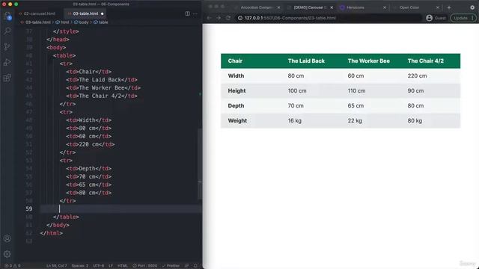Open the notifications bell in status bar
Screen dimensions: 479x269
pos(195,266)
